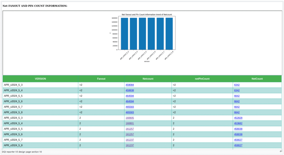
Task: Click the pop-out icon in the bottom-right corner
Action: click(281, 151)
